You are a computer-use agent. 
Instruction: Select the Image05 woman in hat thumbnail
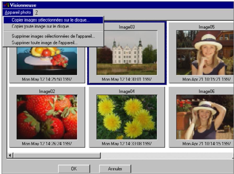pos(205,53)
